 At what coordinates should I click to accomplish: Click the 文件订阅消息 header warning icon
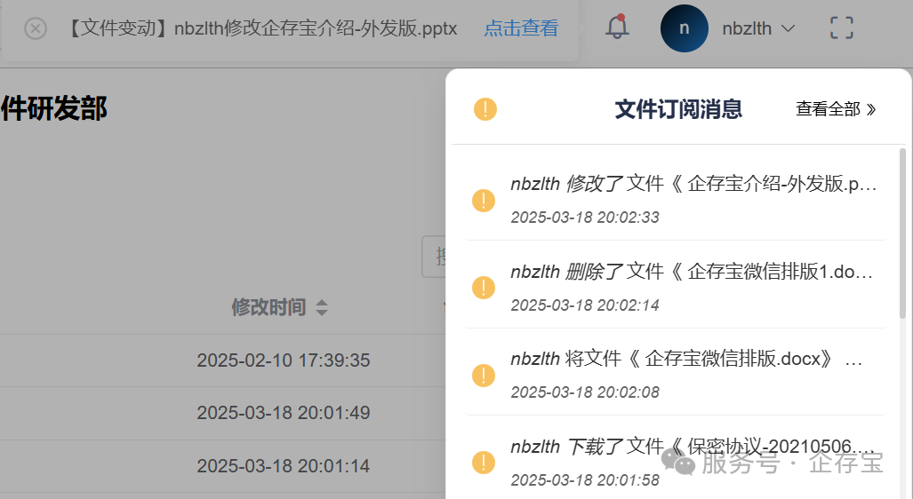(x=485, y=108)
